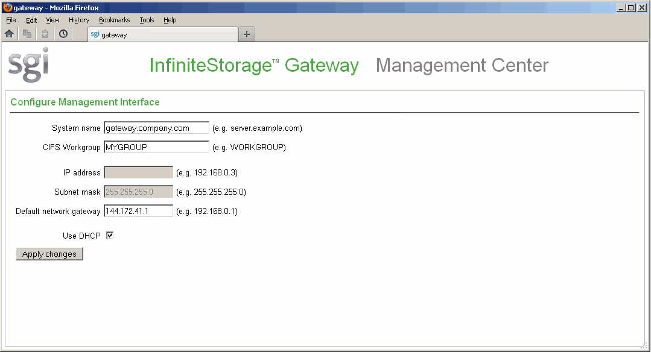The height and width of the screenshot is (352, 651).
Task: Open the View menu
Action: (52, 20)
